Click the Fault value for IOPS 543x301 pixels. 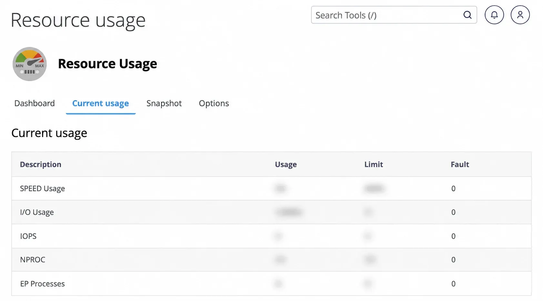[x=453, y=236]
